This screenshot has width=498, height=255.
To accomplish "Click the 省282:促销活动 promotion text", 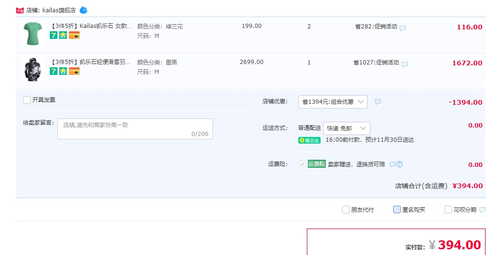I will pyautogui.click(x=376, y=27).
